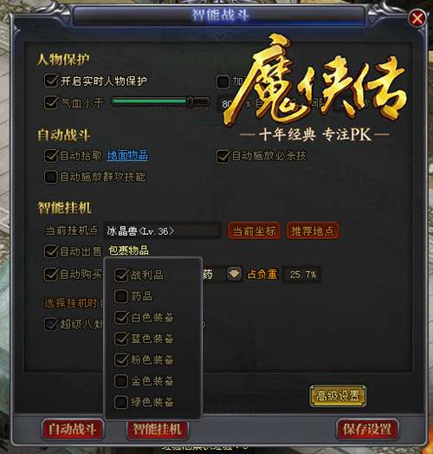The height and width of the screenshot is (454, 433).
Task: Expand the potion dropdown arrow beside 占负重
Action: coord(234,274)
